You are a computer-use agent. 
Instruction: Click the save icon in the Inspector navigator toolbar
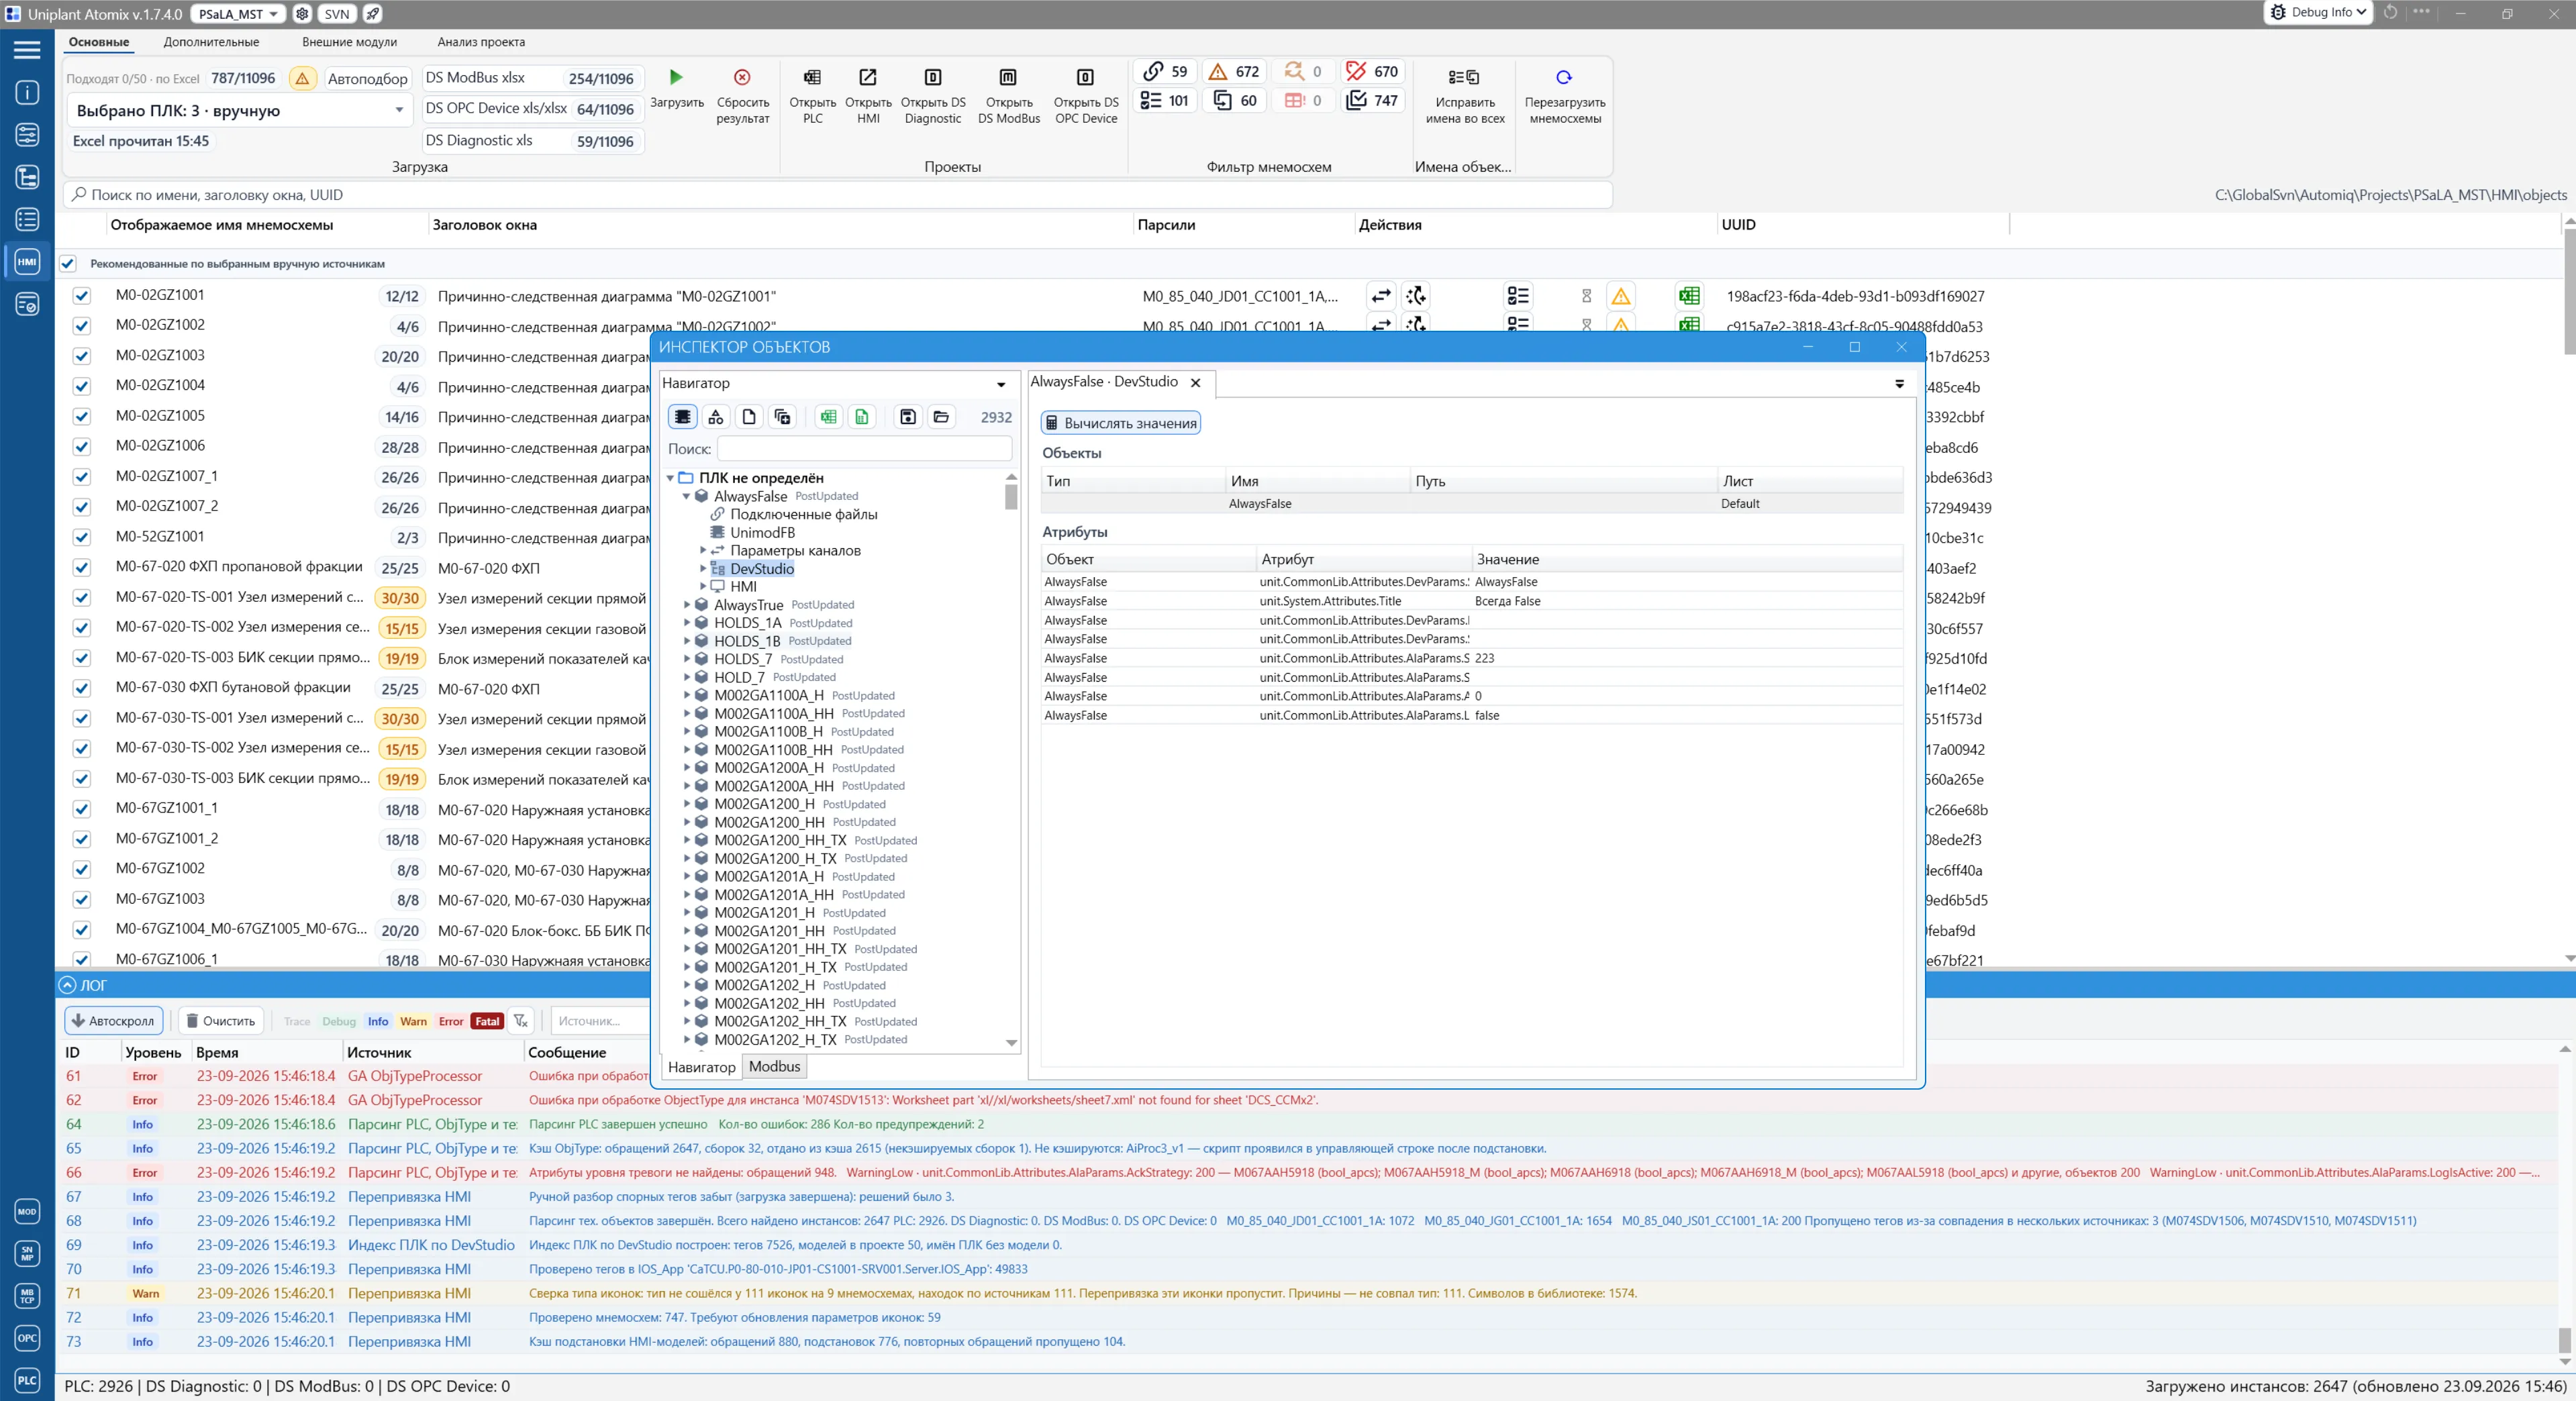coord(907,417)
